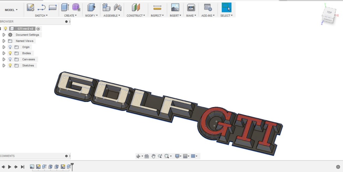Screen dimensions: 343x172
Task: Activate the Extrude tool in toolbar
Action: coord(65,7)
